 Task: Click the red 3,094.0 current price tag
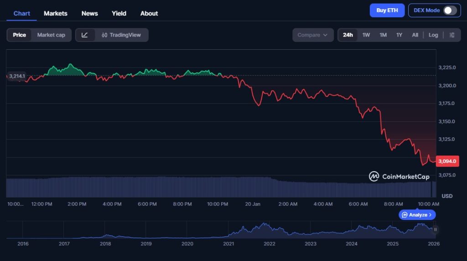447,161
